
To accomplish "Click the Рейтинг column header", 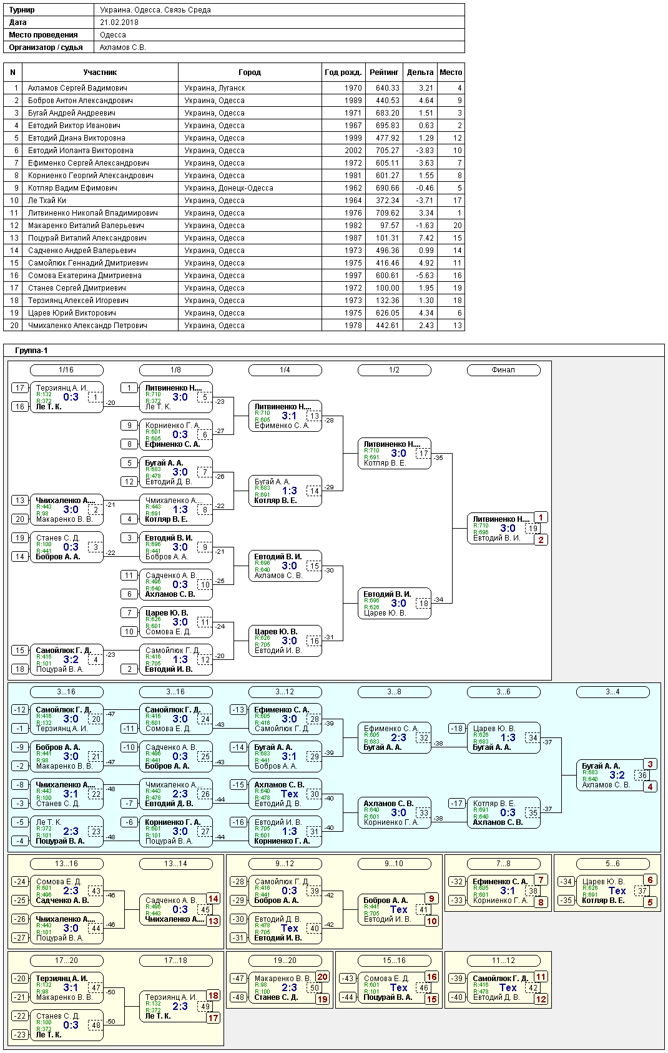I will click(384, 72).
